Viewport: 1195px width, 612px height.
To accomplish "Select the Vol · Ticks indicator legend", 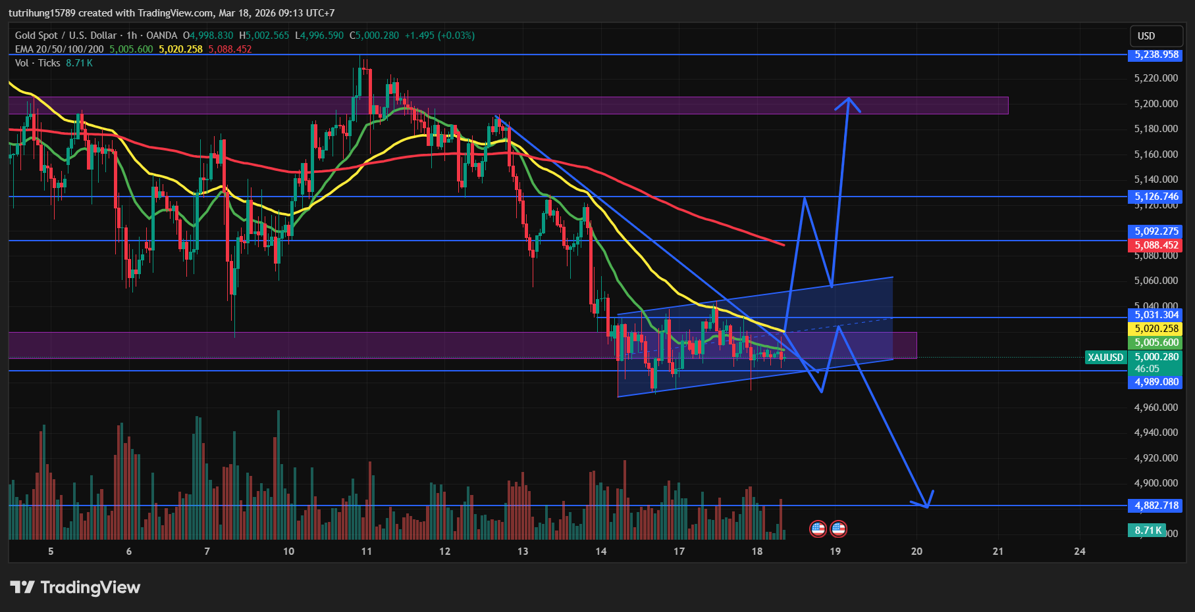I will [x=38, y=63].
